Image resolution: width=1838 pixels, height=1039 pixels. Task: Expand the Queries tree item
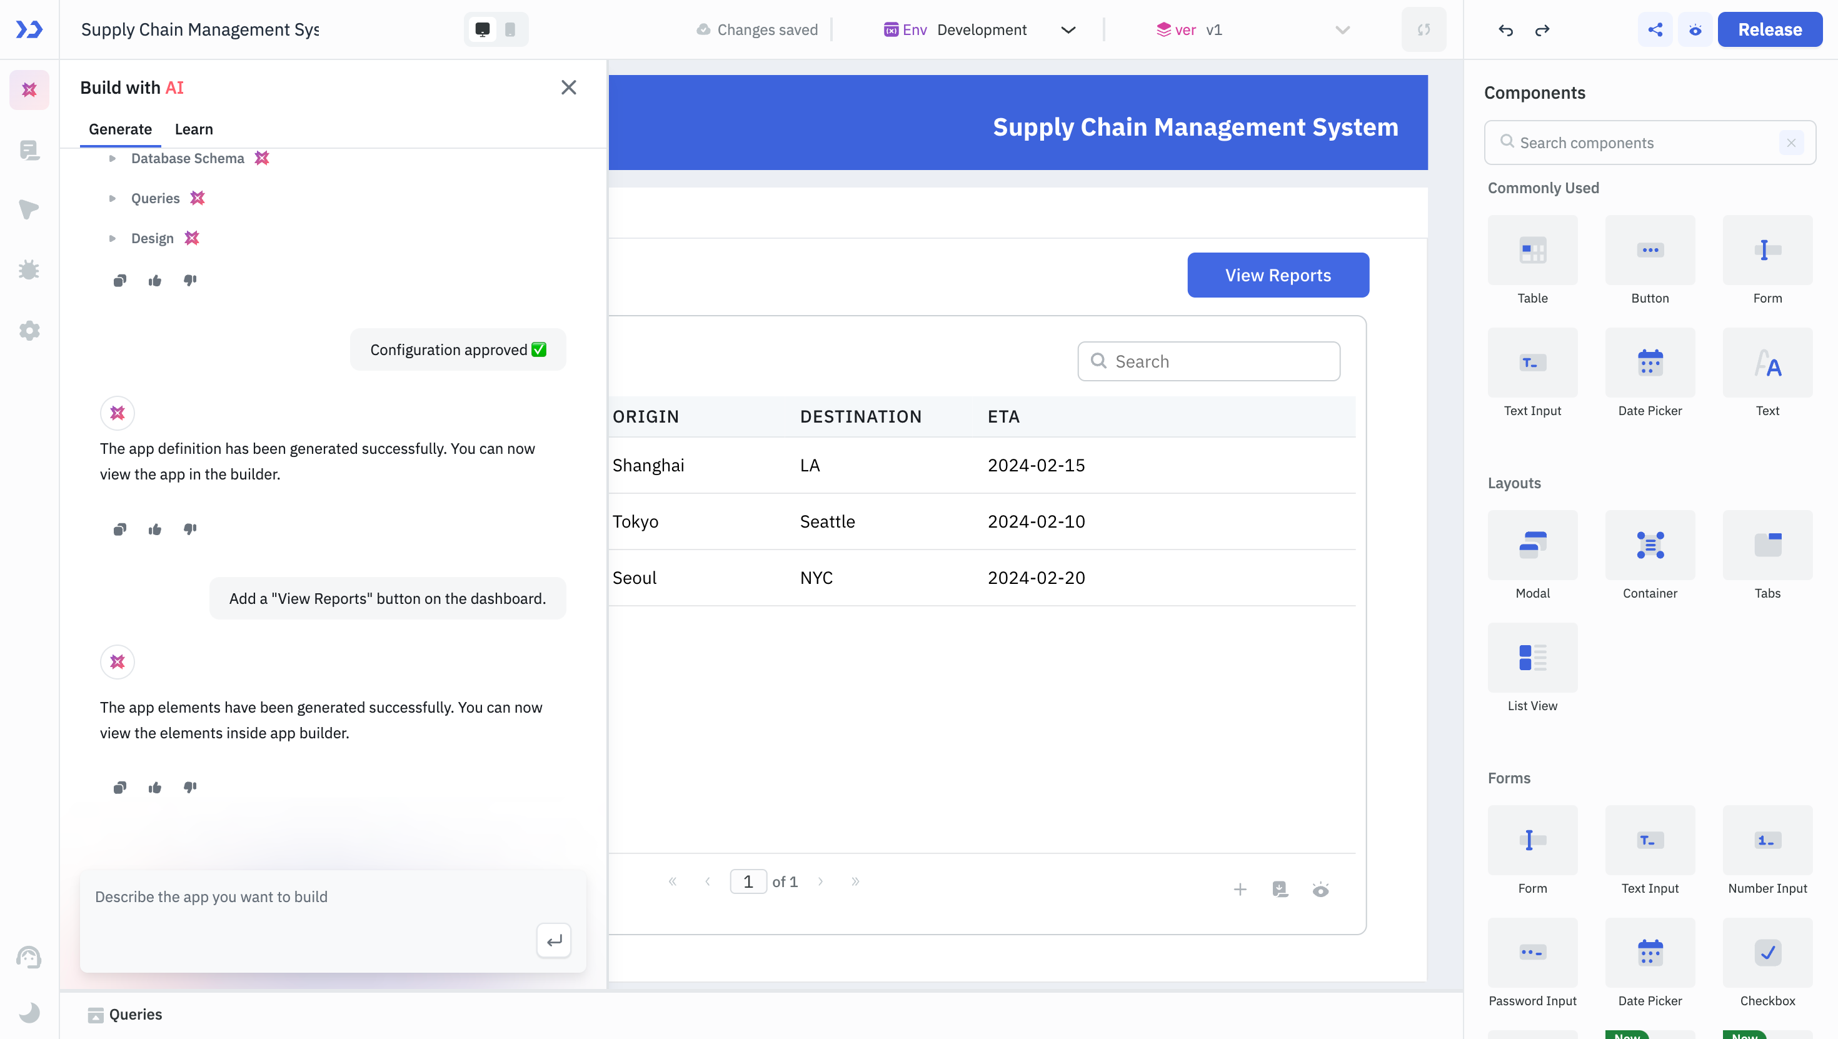pos(113,198)
